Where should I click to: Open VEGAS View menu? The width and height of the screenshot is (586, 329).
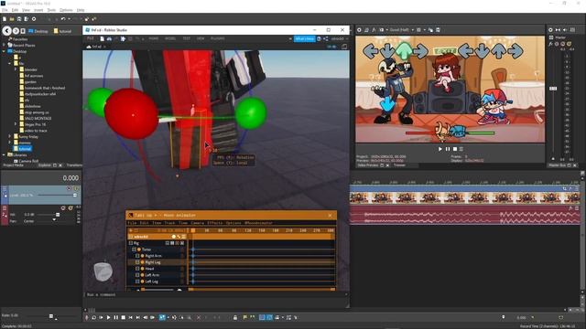click(27, 10)
